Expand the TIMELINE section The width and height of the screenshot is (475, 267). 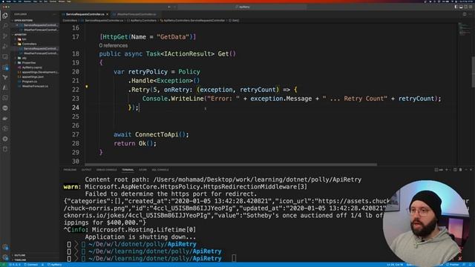point(35,260)
